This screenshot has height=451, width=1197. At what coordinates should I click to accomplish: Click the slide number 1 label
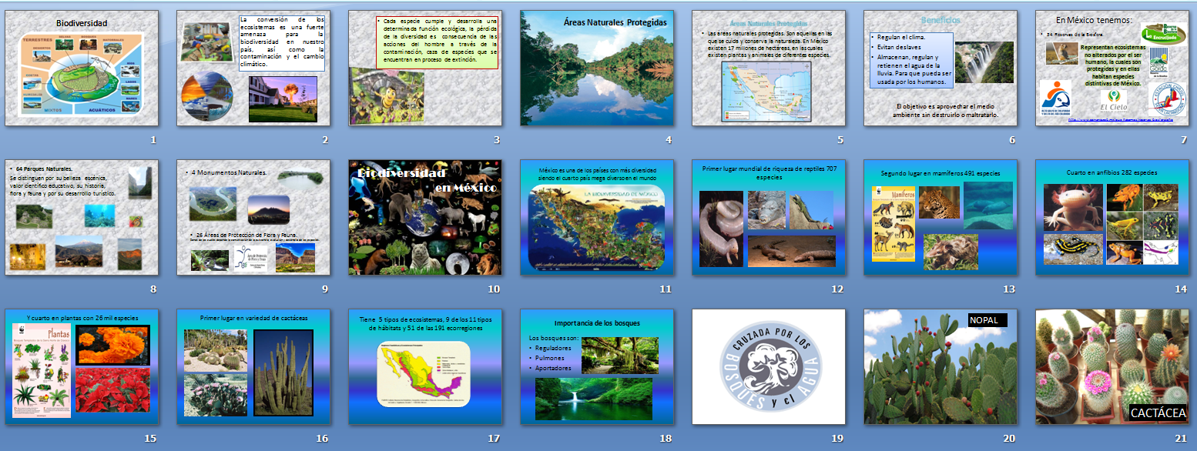point(153,140)
